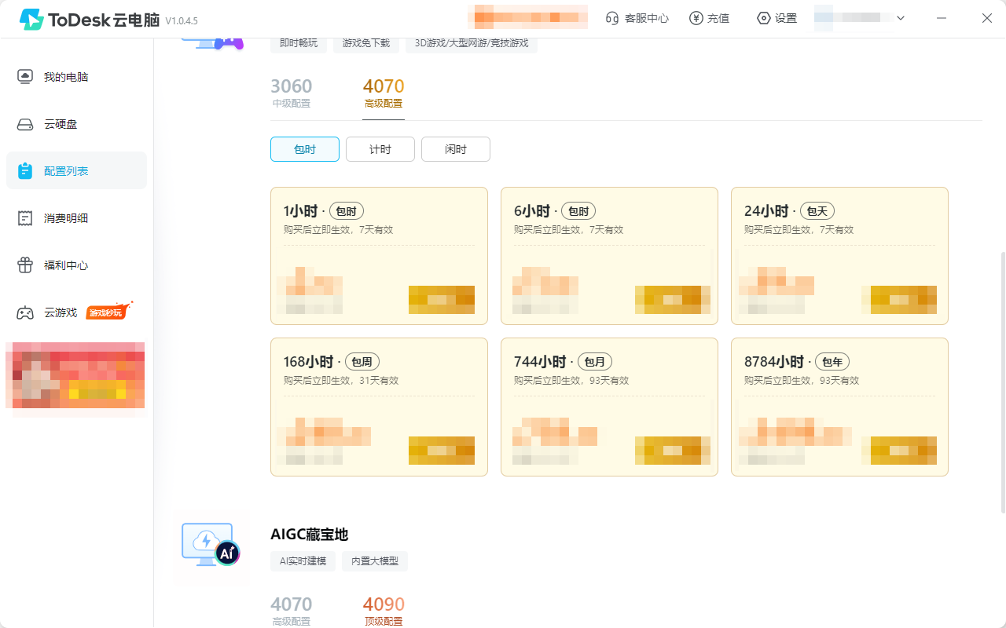
Task: Open 消费明细 in the sidebar
Action: (x=76, y=218)
